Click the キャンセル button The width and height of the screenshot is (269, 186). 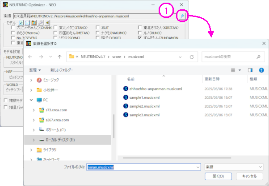coord(249,176)
